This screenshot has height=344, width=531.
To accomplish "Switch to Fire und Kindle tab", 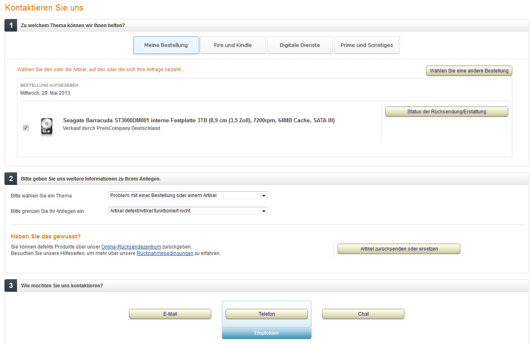I will [233, 45].
